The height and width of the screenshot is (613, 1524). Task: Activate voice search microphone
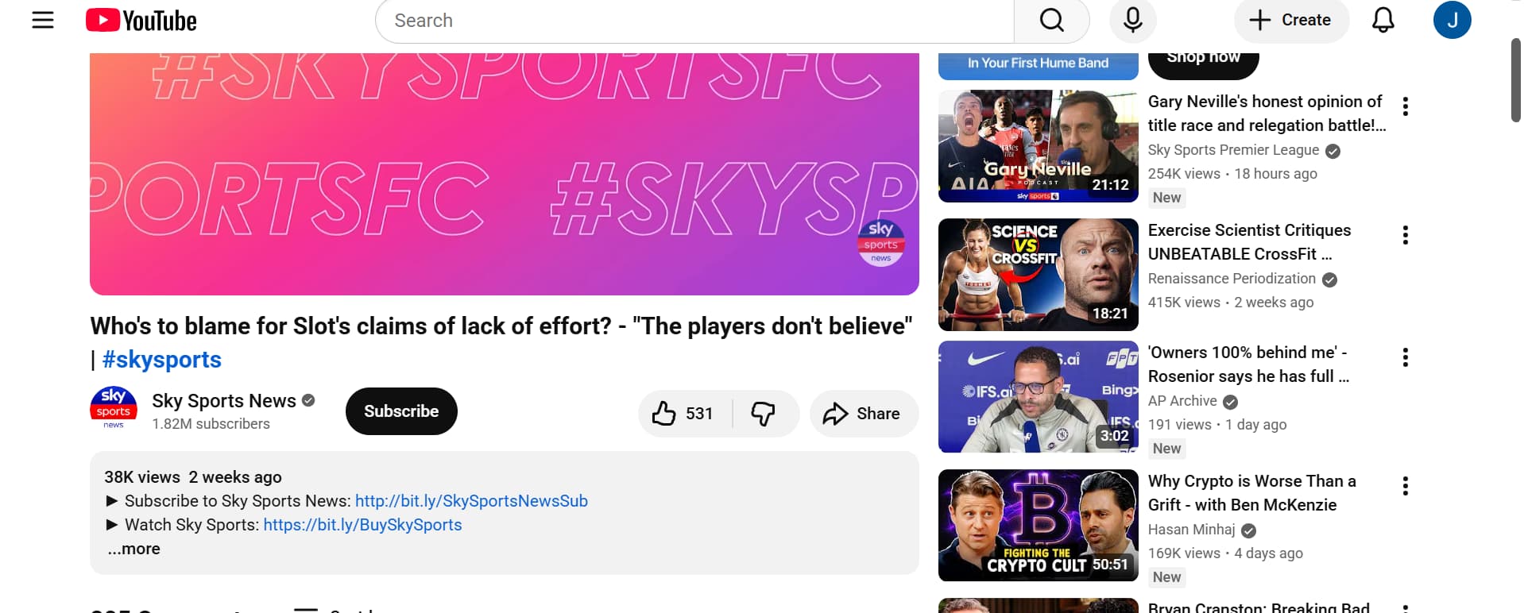(1132, 20)
